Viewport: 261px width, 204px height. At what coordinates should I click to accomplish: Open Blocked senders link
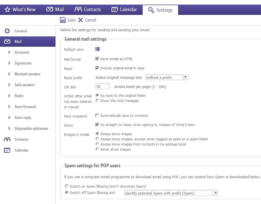pos(27,74)
